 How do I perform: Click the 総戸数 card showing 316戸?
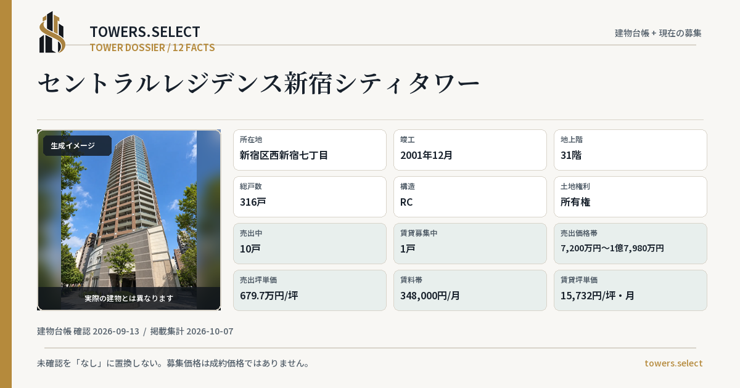tap(310, 196)
